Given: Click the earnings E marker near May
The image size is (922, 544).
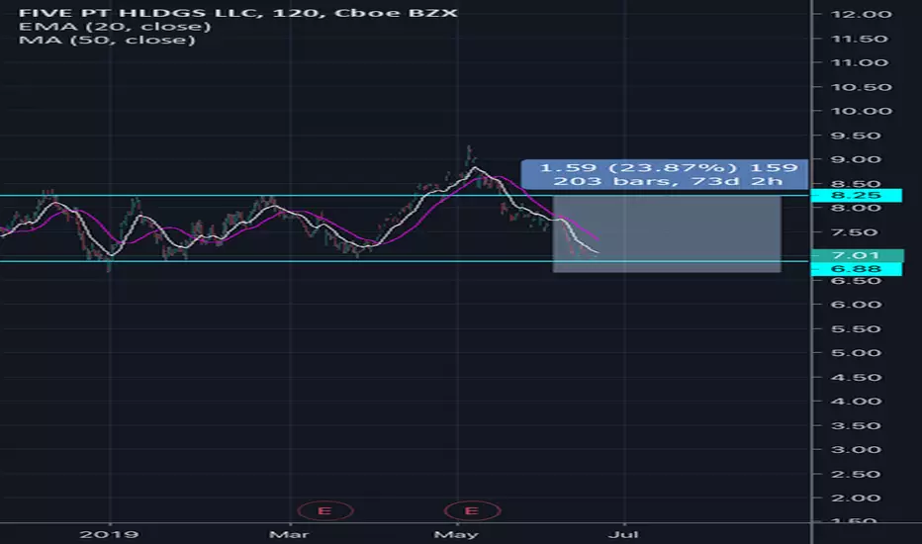Looking at the screenshot, I should pyautogui.click(x=472, y=510).
